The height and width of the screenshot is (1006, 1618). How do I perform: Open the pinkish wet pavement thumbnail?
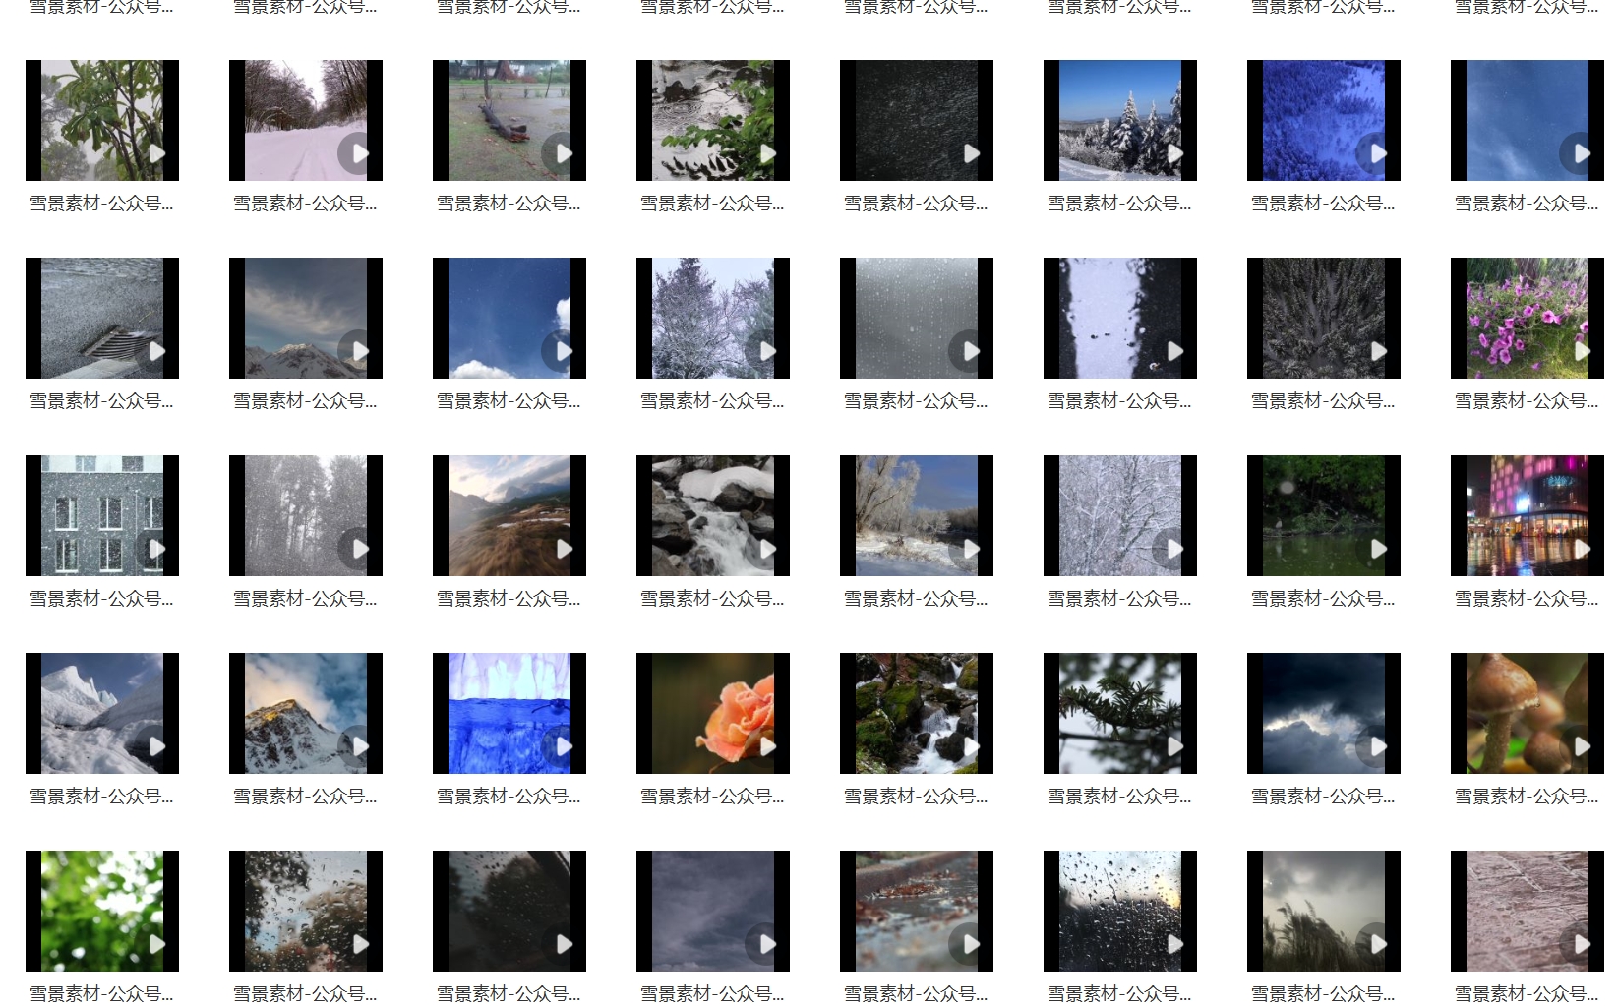coord(1528,911)
